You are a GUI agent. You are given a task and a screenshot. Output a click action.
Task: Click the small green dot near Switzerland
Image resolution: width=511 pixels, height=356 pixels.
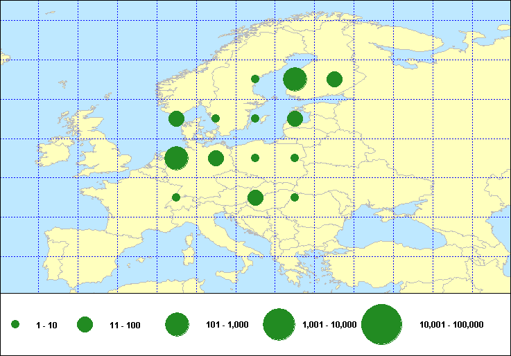coord(176,197)
